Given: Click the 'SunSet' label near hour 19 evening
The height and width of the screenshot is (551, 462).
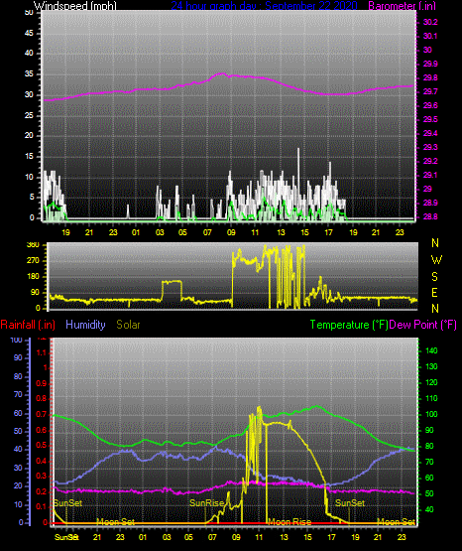Looking at the screenshot, I should [x=350, y=503].
